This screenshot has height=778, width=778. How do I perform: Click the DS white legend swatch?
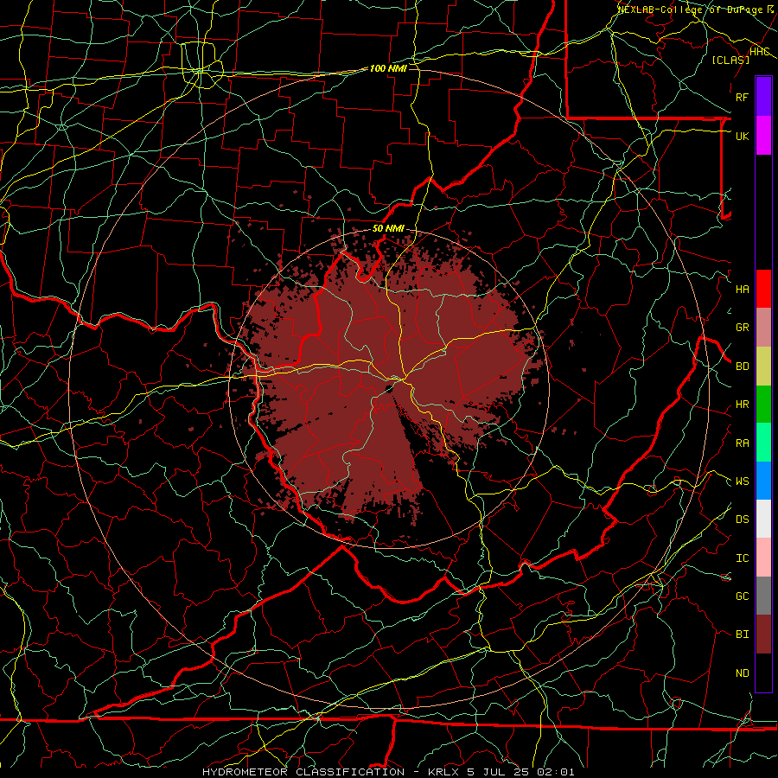point(763,519)
